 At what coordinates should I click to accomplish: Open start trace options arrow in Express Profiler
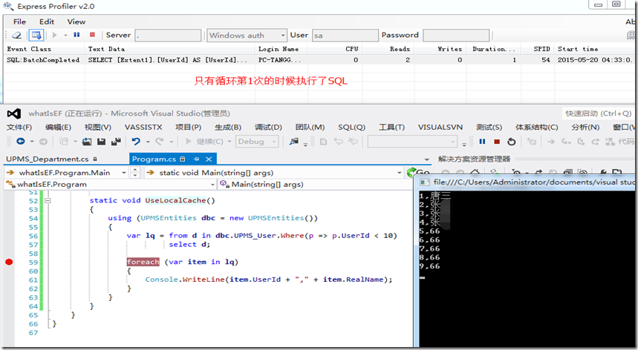point(65,36)
